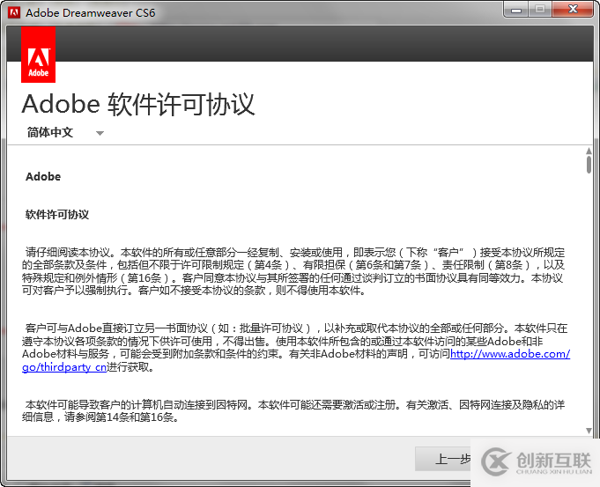Click the maximize button in the title bar
Screen dimensions: 600x487
click(x=540, y=10)
